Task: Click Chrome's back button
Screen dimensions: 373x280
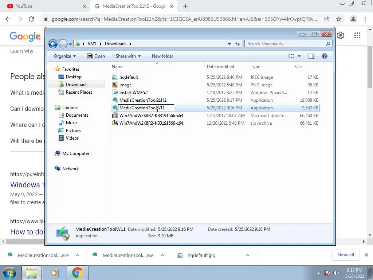Action: tap(8, 19)
